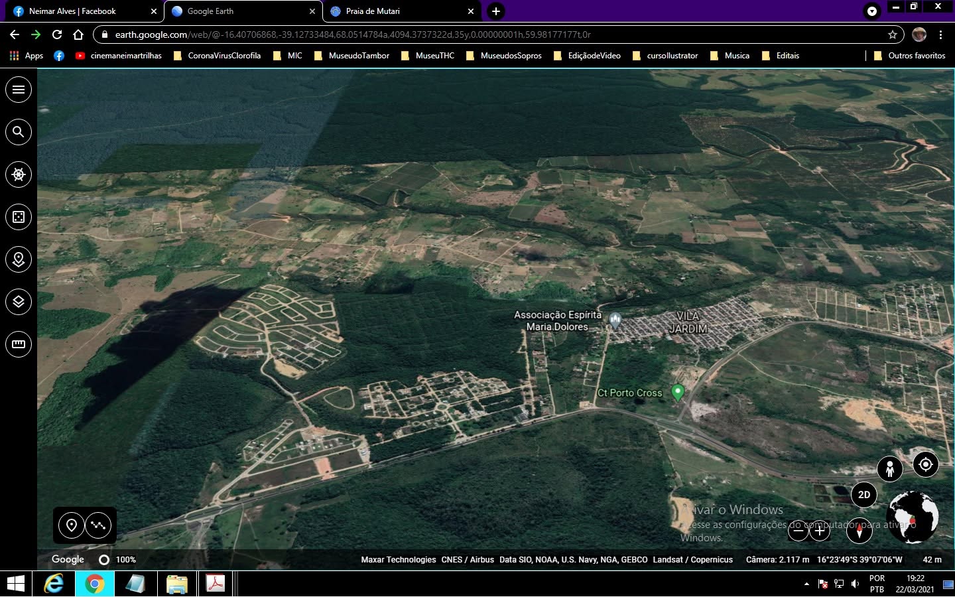Open Map Style layers icon

[x=19, y=302]
